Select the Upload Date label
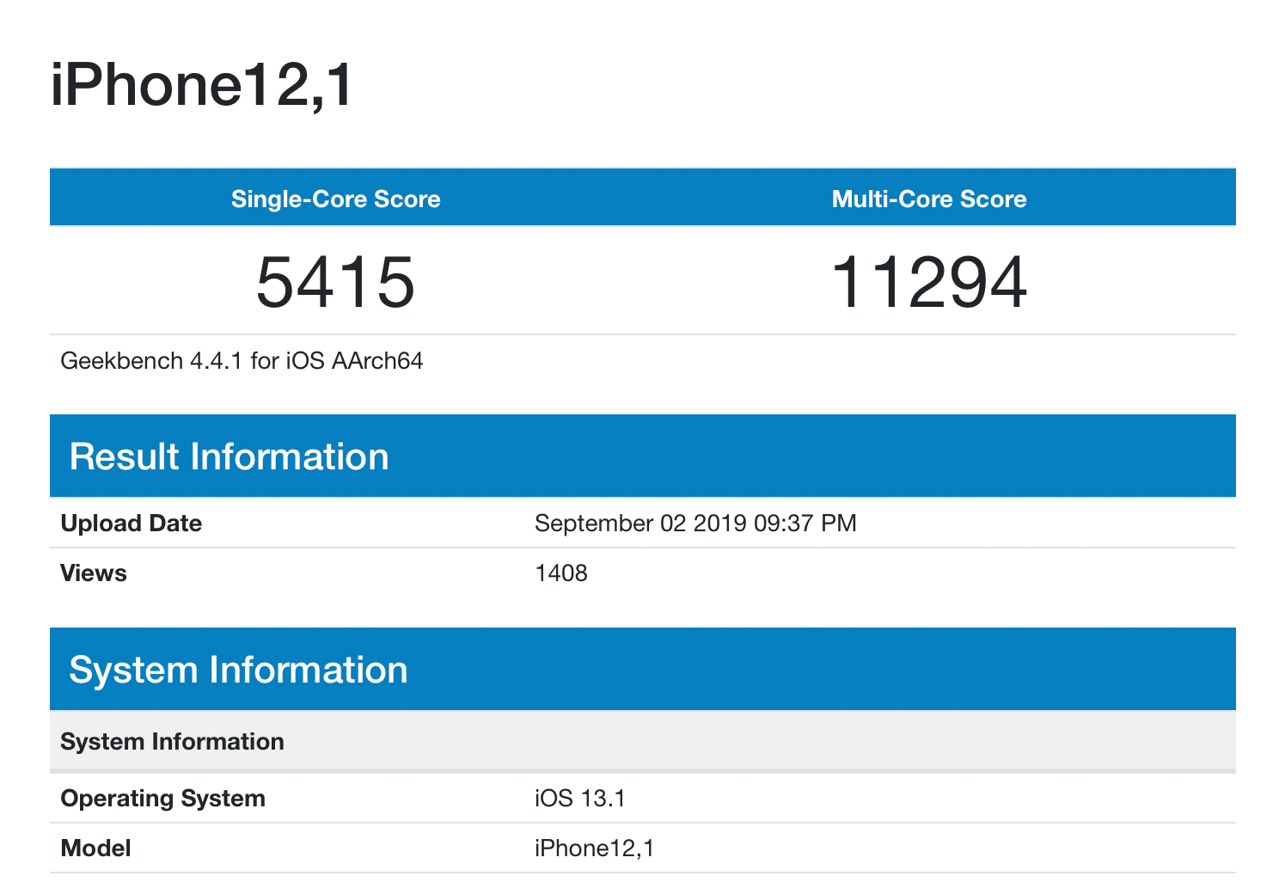The height and width of the screenshot is (882, 1279). coord(131,523)
